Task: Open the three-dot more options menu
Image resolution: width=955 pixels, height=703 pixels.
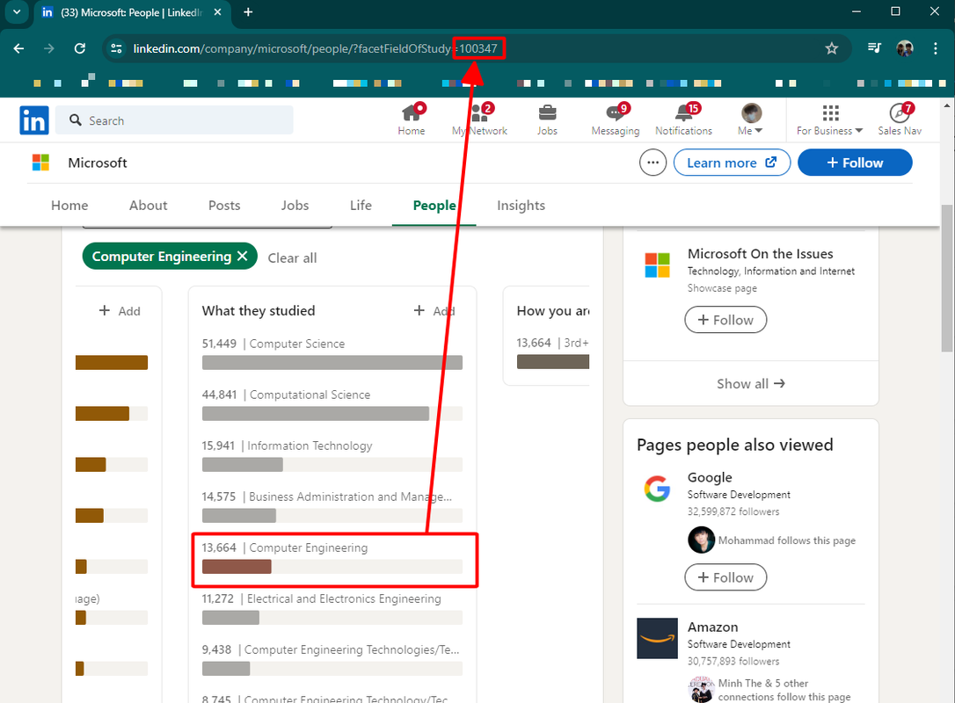Action: point(652,163)
